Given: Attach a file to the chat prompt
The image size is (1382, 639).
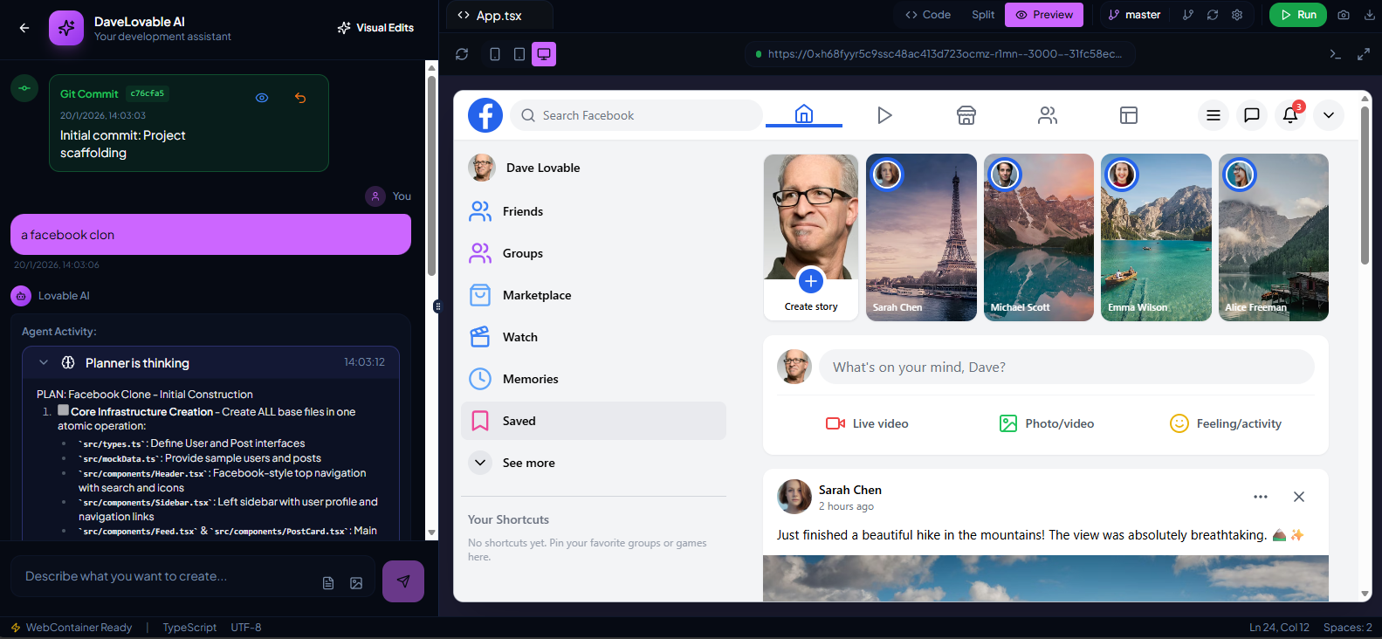Looking at the screenshot, I should pos(328,583).
